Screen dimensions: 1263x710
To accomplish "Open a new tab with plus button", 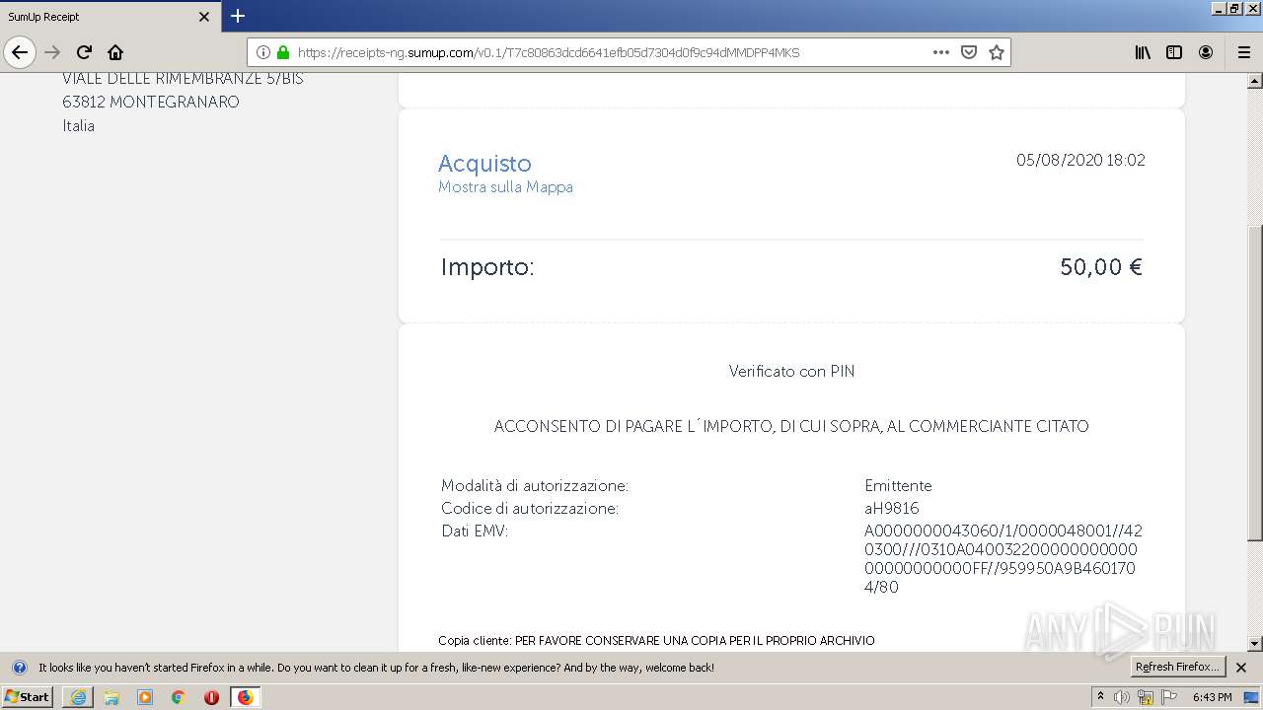I will tap(238, 16).
